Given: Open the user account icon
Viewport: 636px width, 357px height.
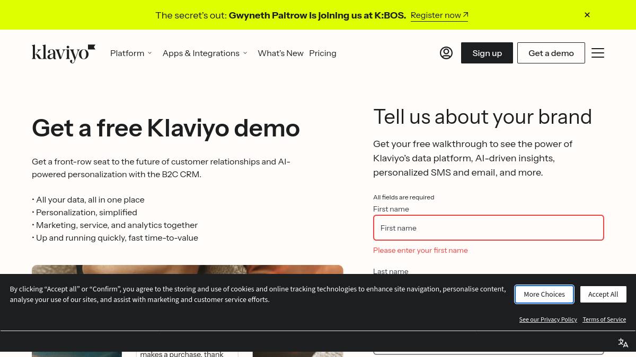Looking at the screenshot, I should (446, 53).
